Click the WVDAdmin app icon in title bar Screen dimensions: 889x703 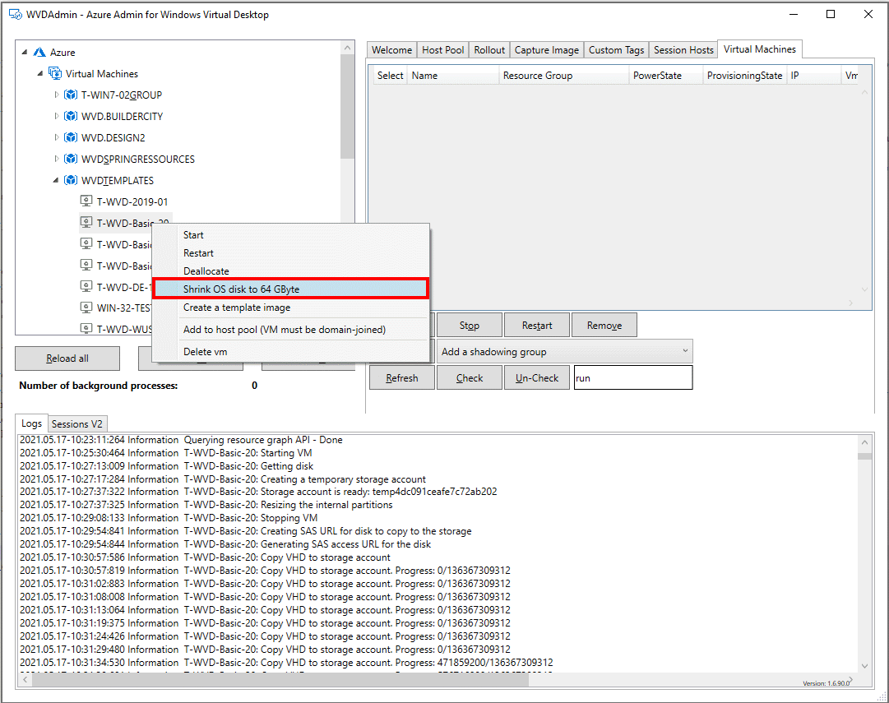click(x=16, y=14)
